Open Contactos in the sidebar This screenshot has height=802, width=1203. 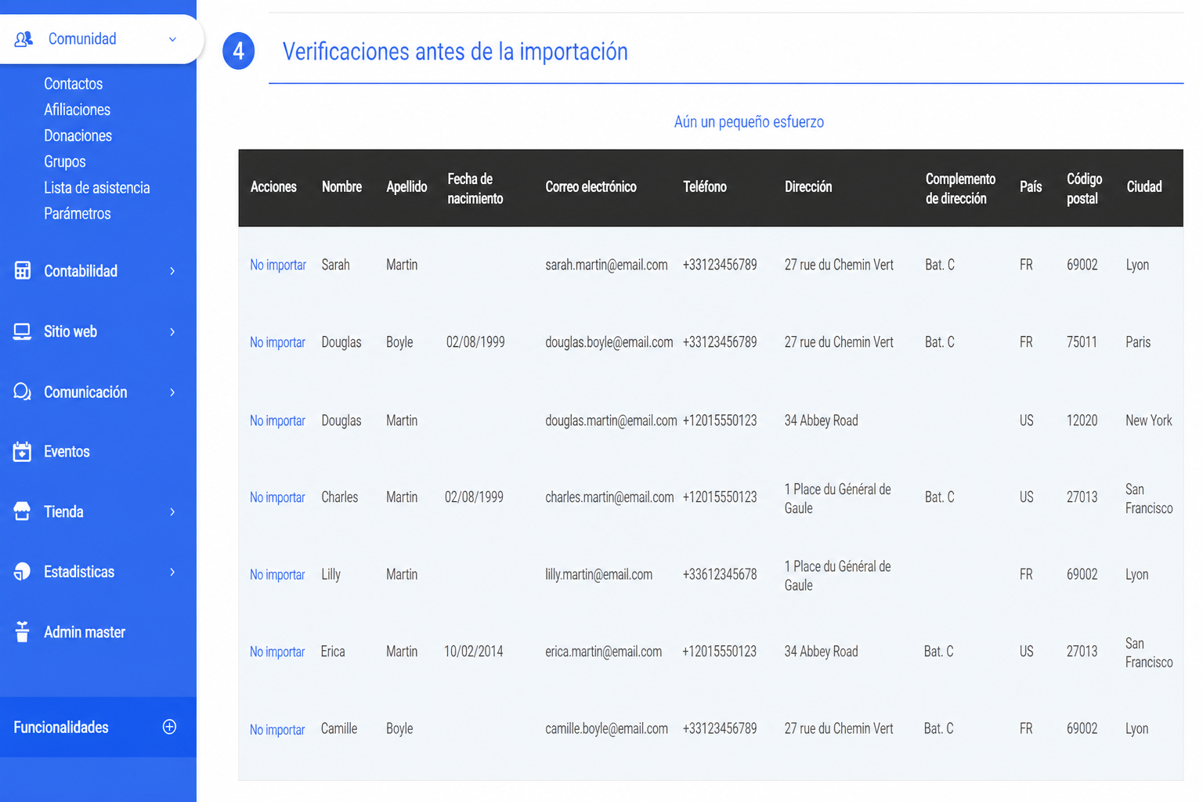coord(73,84)
